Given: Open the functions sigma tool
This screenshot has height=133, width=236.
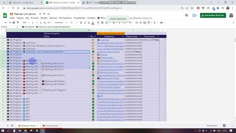Looking at the screenshot, I should pos(155,23).
